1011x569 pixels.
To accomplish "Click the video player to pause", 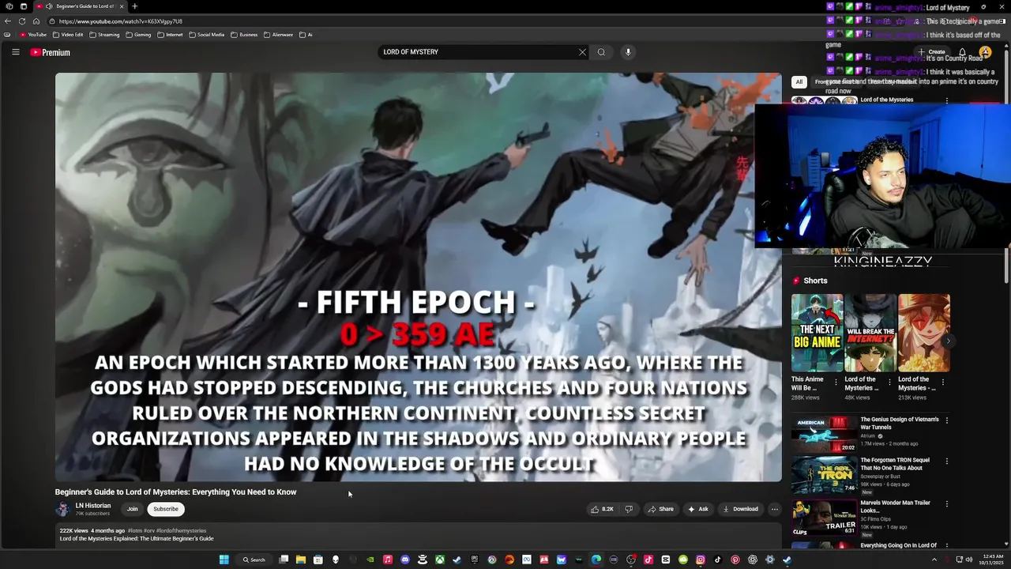I will [x=419, y=277].
